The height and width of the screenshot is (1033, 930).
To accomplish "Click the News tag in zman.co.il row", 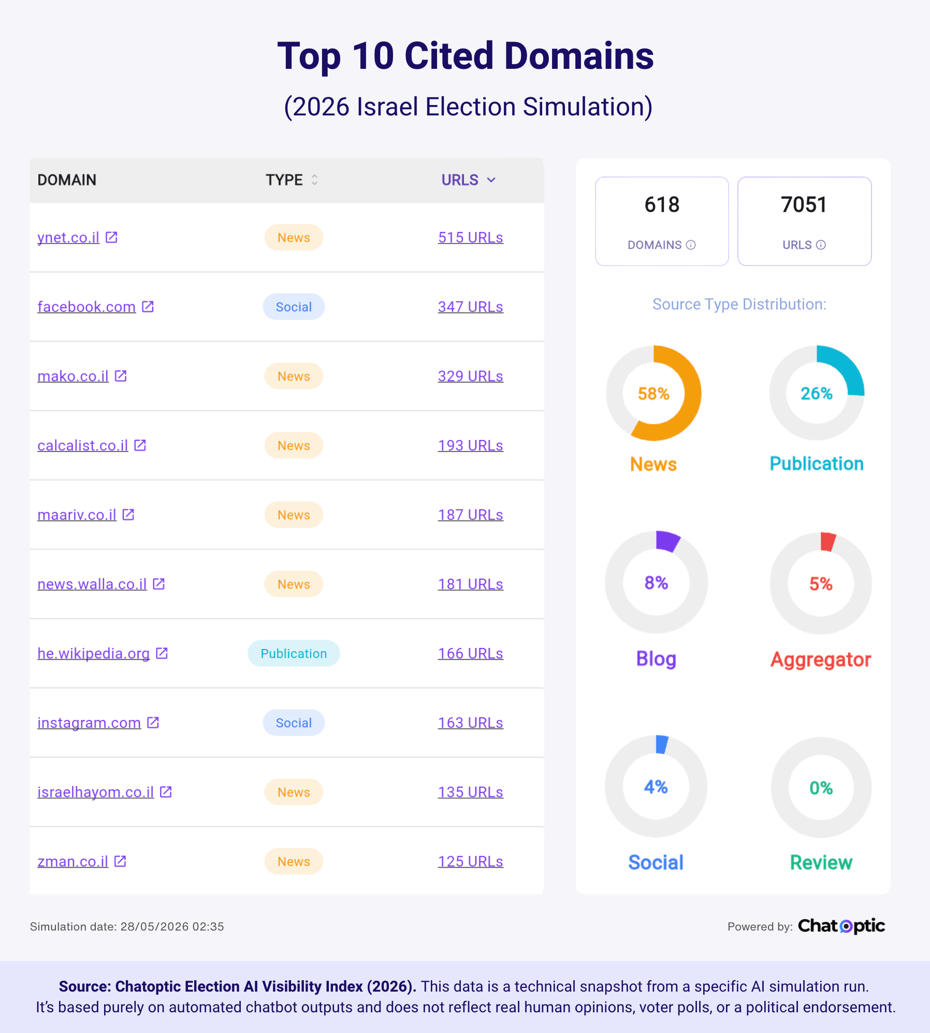I will (x=294, y=862).
